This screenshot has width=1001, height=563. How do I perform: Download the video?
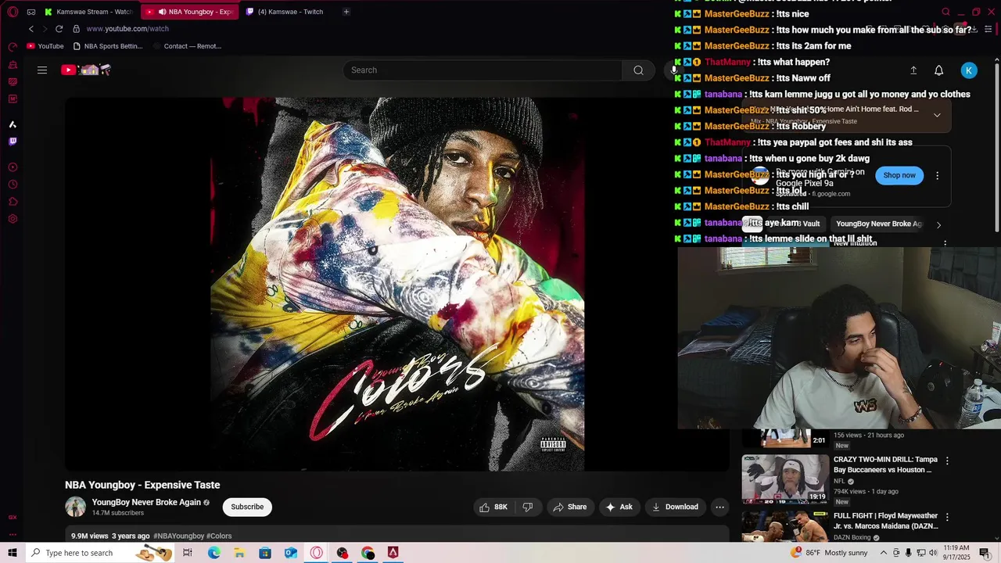[x=675, y=507]
